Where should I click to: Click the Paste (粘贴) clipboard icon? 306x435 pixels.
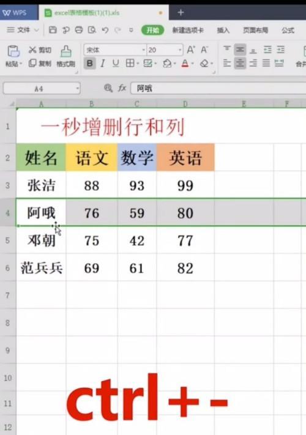(13, 51)
